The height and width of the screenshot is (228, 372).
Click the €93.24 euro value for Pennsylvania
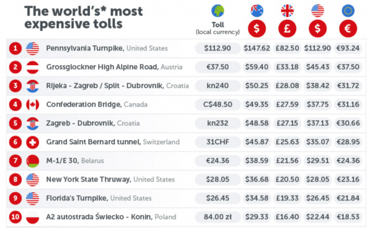tap(348, 48)
